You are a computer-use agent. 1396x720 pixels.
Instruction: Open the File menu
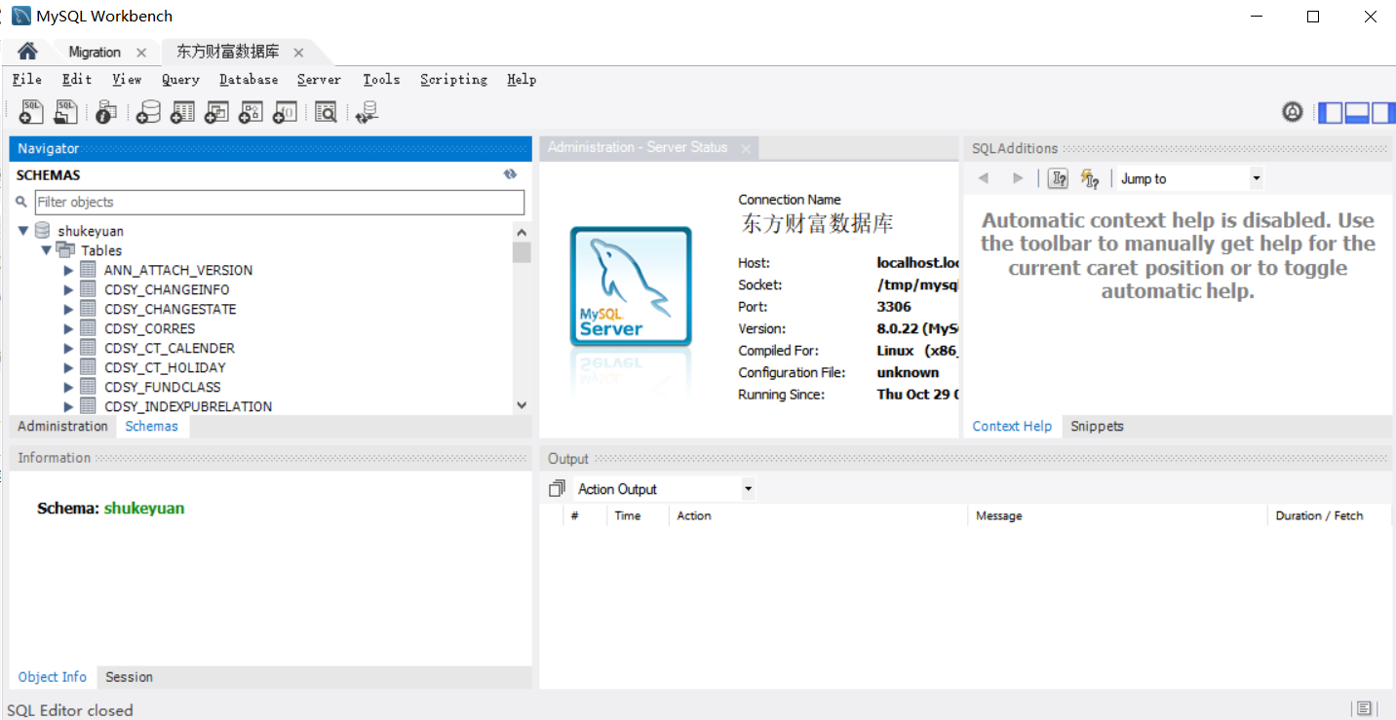pyautogui.click(x=27, y=79)
